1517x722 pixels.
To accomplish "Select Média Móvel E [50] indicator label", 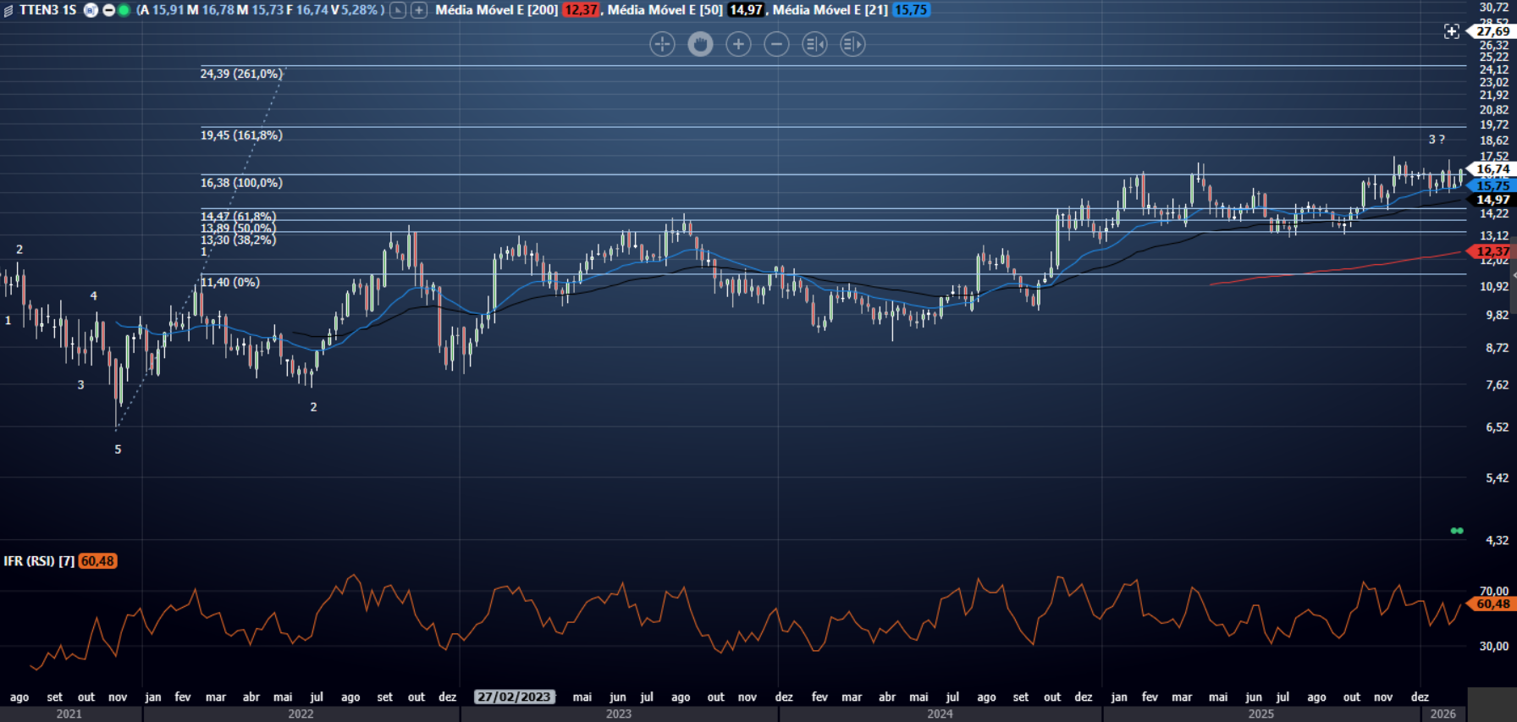I will point(665,10).
